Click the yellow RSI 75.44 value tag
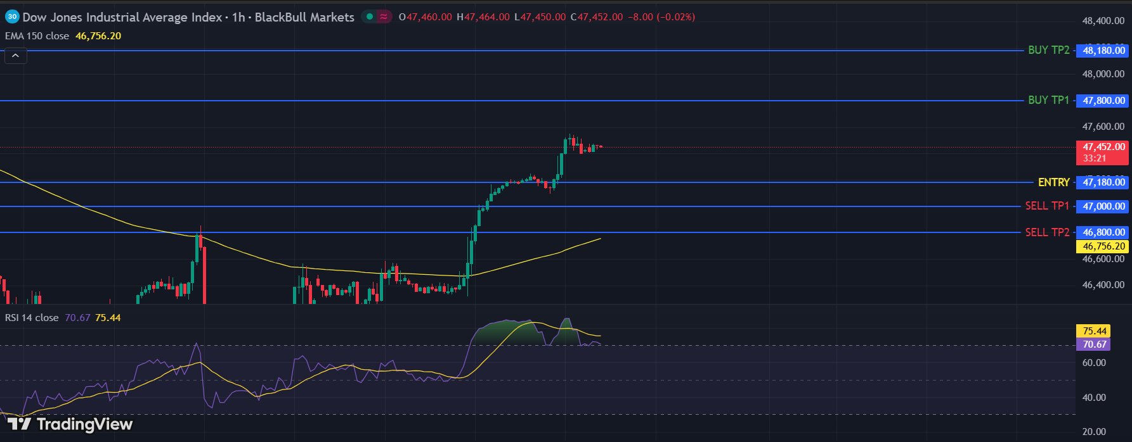 tap(1094, 331)
